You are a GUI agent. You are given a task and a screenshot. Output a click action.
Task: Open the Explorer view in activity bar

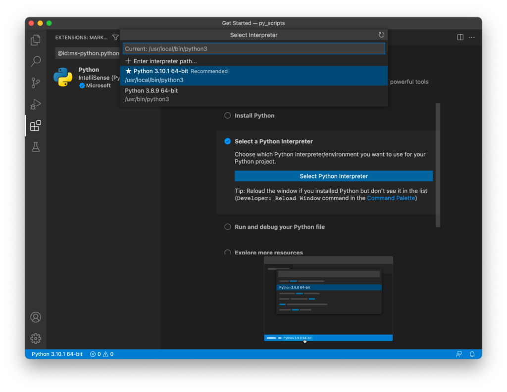point(36,40)
